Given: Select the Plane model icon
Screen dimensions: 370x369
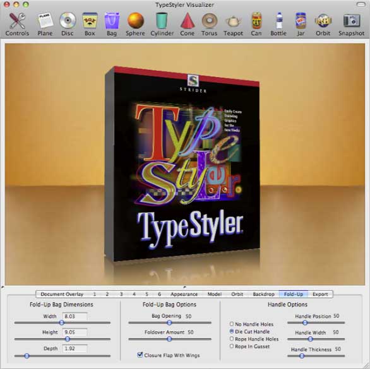Looking at the screenshot, I should point(45,24).
